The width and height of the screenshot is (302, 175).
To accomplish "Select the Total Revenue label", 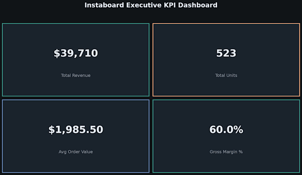I will 75,75.
